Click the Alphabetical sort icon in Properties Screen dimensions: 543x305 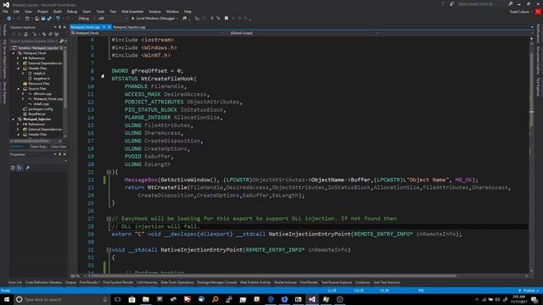click(x=20, y=168)
